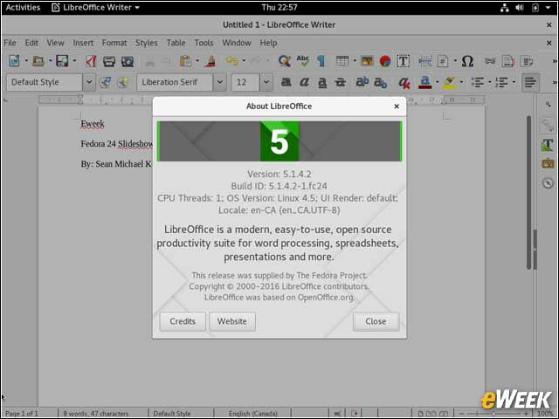The image size is (559, 419).
Task: Open Liberation Serif font dropdown arrow
Action: point(220,82)
